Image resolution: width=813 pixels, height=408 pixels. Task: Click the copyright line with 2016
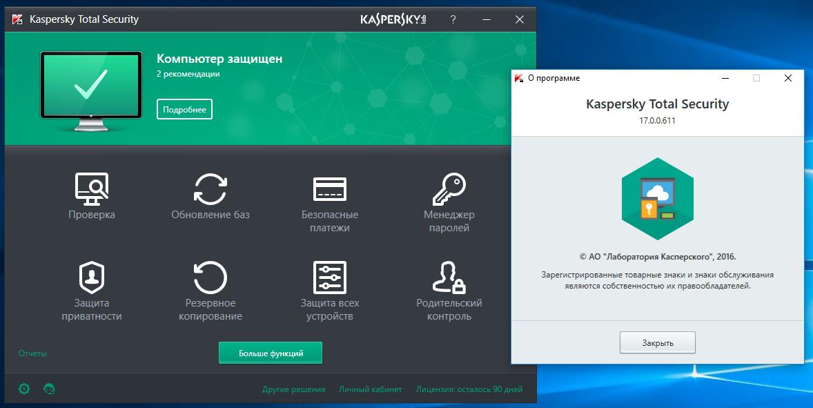pyautogui.click(x=658, y=257)
